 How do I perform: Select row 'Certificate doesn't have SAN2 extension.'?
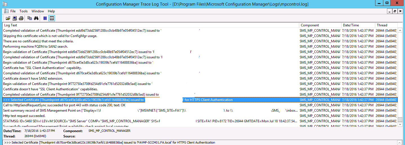click(200, 79)
